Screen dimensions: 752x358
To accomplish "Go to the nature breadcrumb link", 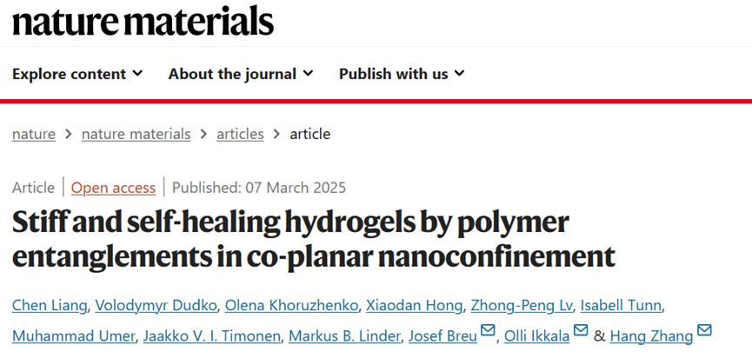I will pos(34,134).
